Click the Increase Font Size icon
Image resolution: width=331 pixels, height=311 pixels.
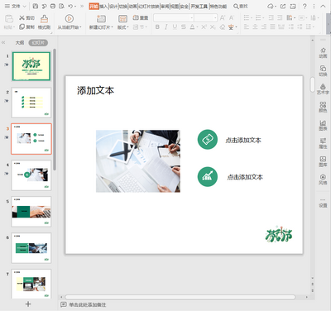[x=223, y=18]
